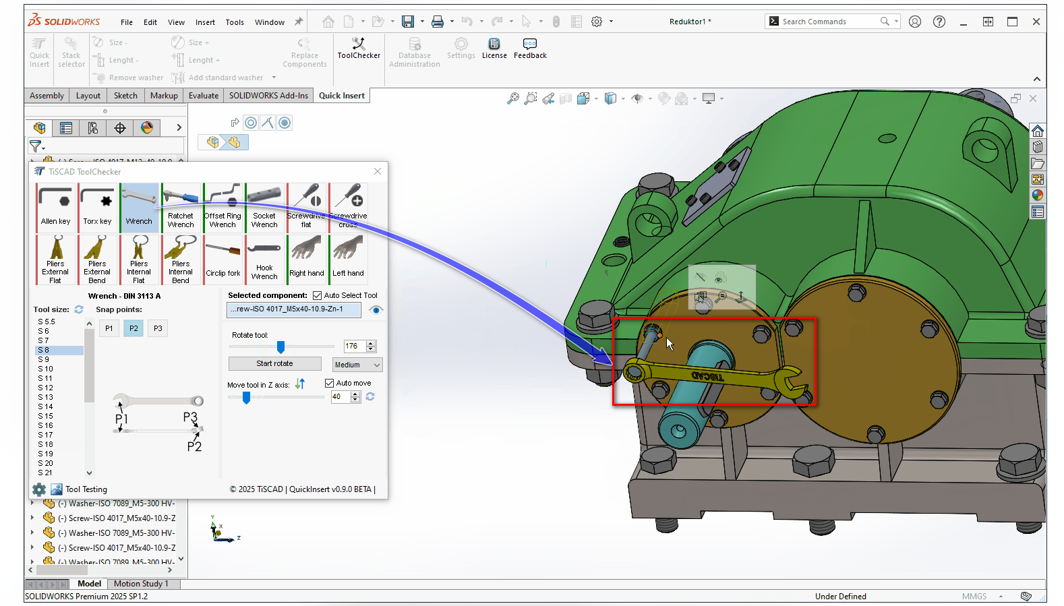Viewport: 1064px width, 606px height.
Task: Open Tool Testing image icon
Action: [57, 489]
